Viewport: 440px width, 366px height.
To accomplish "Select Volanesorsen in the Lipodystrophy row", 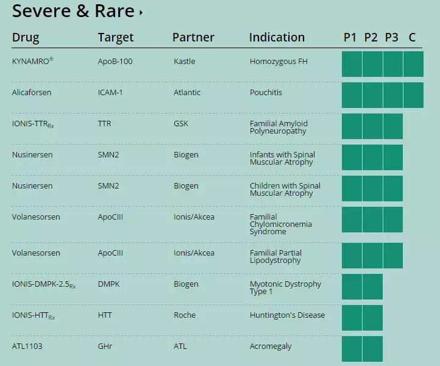I will [36, 253].
